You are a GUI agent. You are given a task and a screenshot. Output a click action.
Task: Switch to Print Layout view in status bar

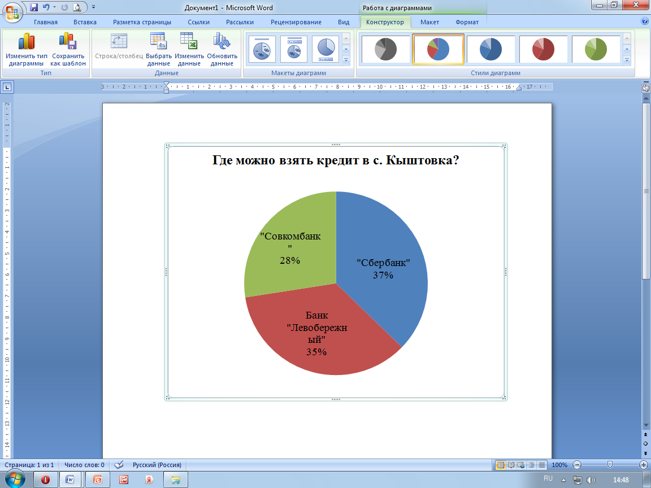pos(501,465)
